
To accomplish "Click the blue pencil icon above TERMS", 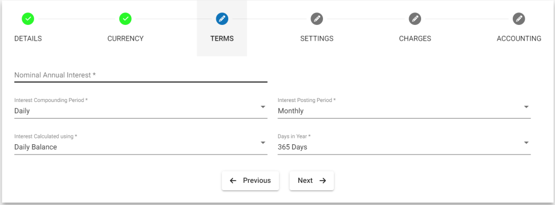I will (222, 19).
